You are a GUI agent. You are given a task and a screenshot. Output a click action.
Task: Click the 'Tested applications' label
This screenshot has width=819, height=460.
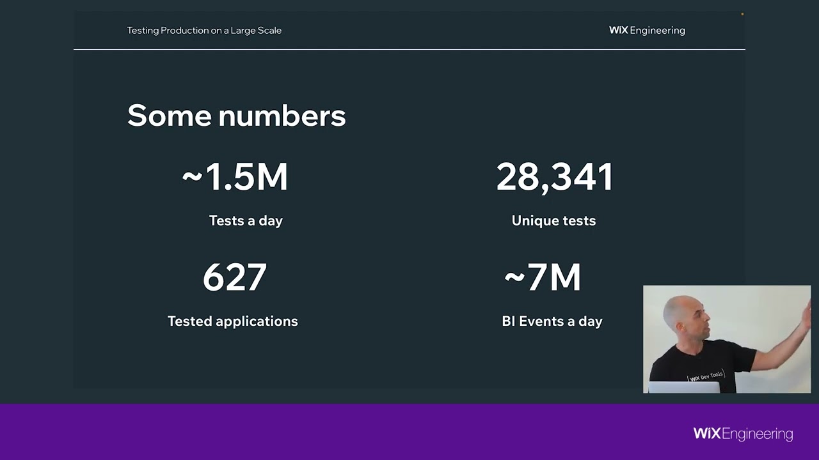[233, 321]
